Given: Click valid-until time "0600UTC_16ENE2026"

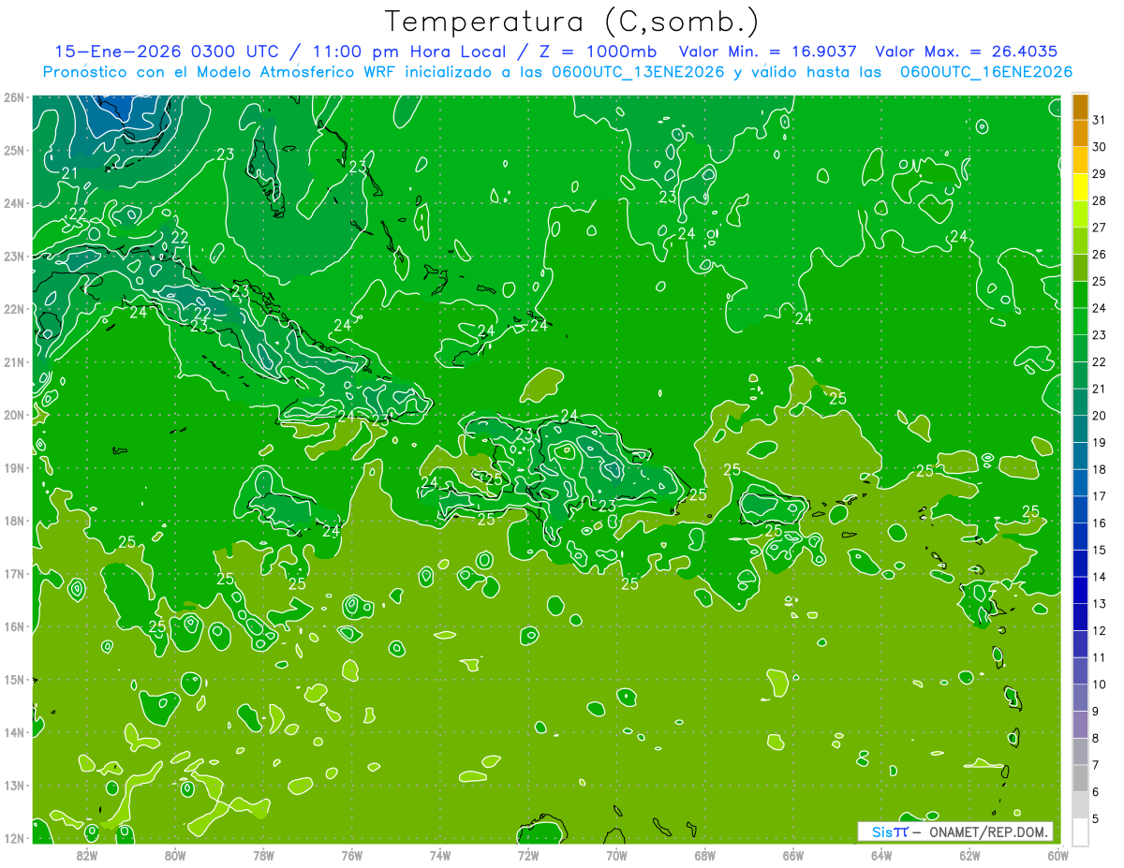Looking at the screenshot, I should click(x=985, y=72).
